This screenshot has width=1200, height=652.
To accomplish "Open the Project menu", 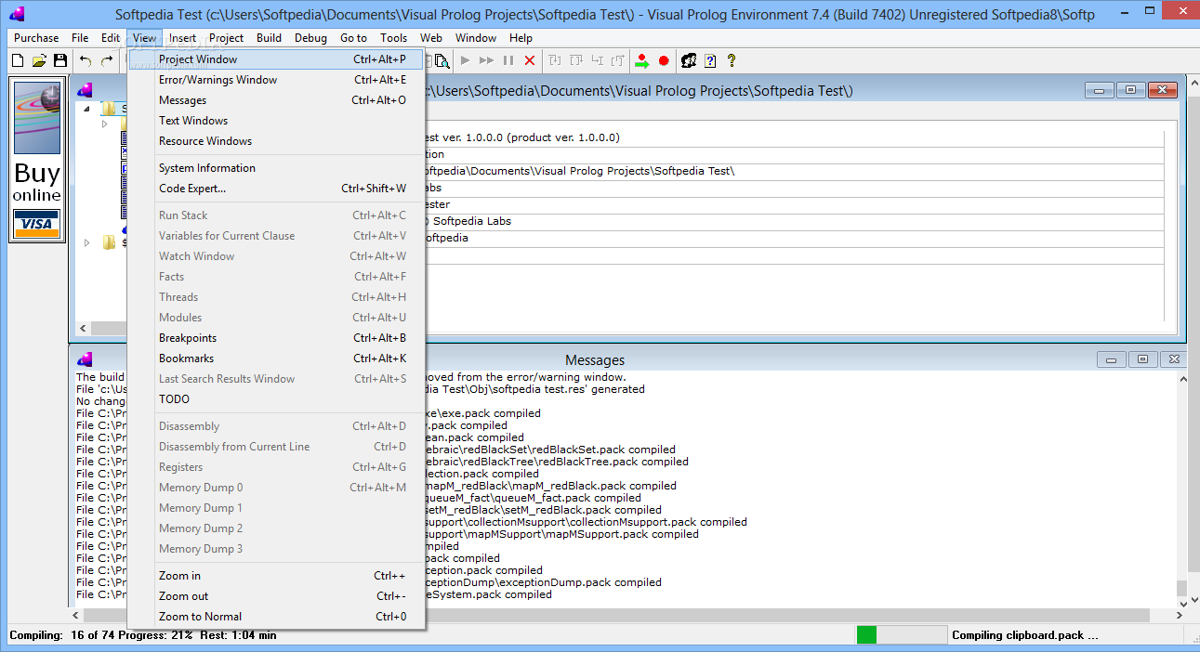I will (x=226, y=38).
